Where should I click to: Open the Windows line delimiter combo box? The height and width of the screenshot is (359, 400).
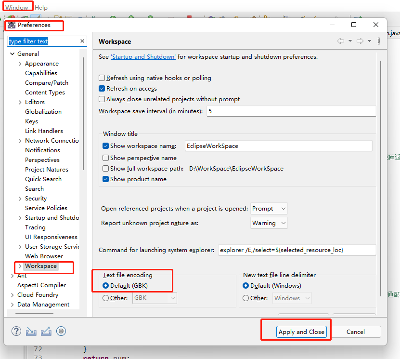coord(292,298)
